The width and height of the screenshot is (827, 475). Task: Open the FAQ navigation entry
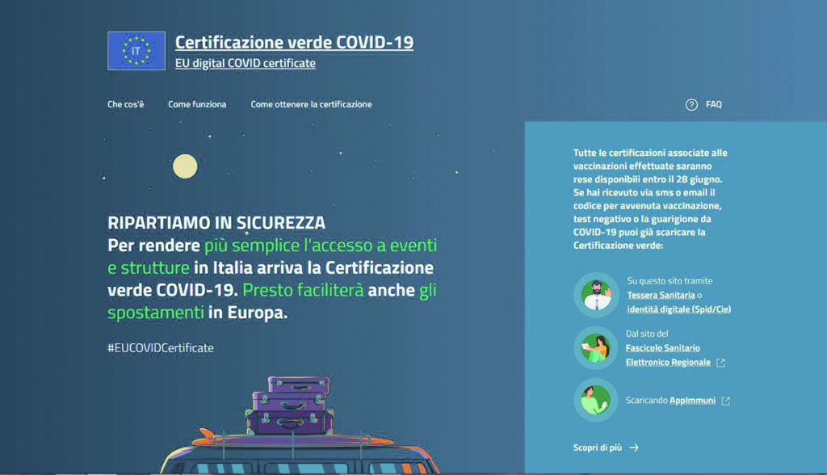[714, 104]
